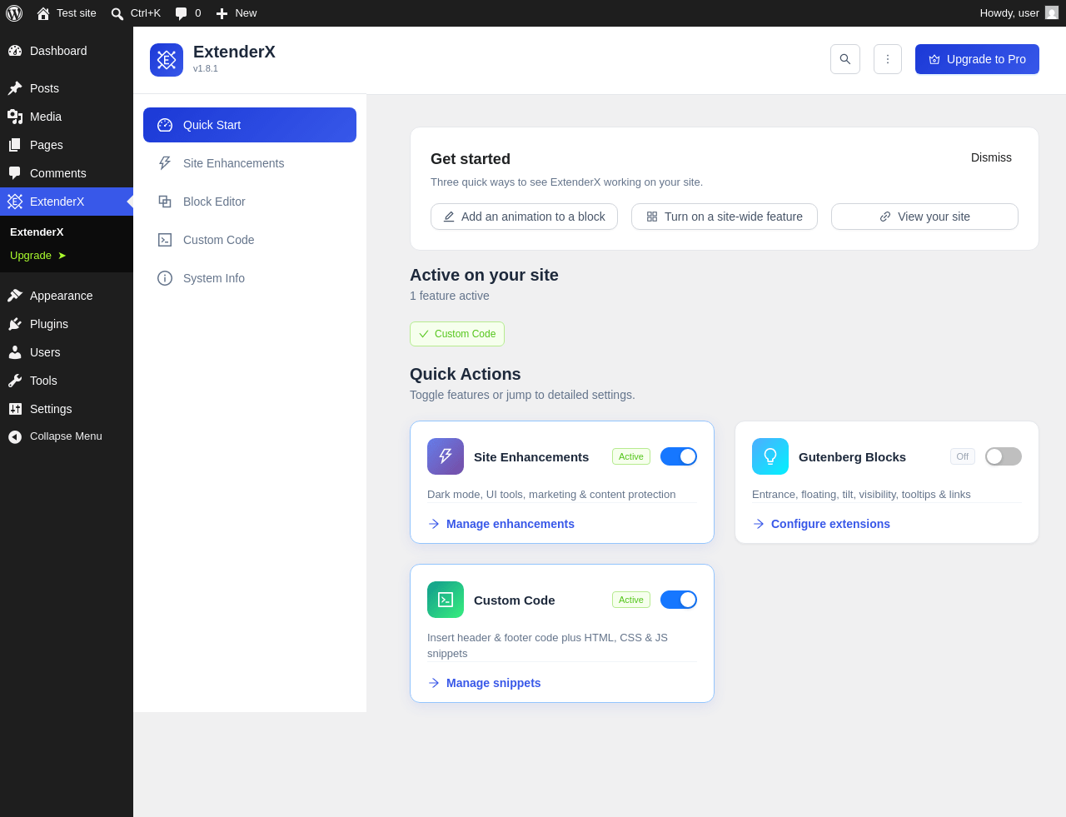Screen dimensions: 1066x817
Task: Open the Configure extensions link
Action: [x=821, y=524]
